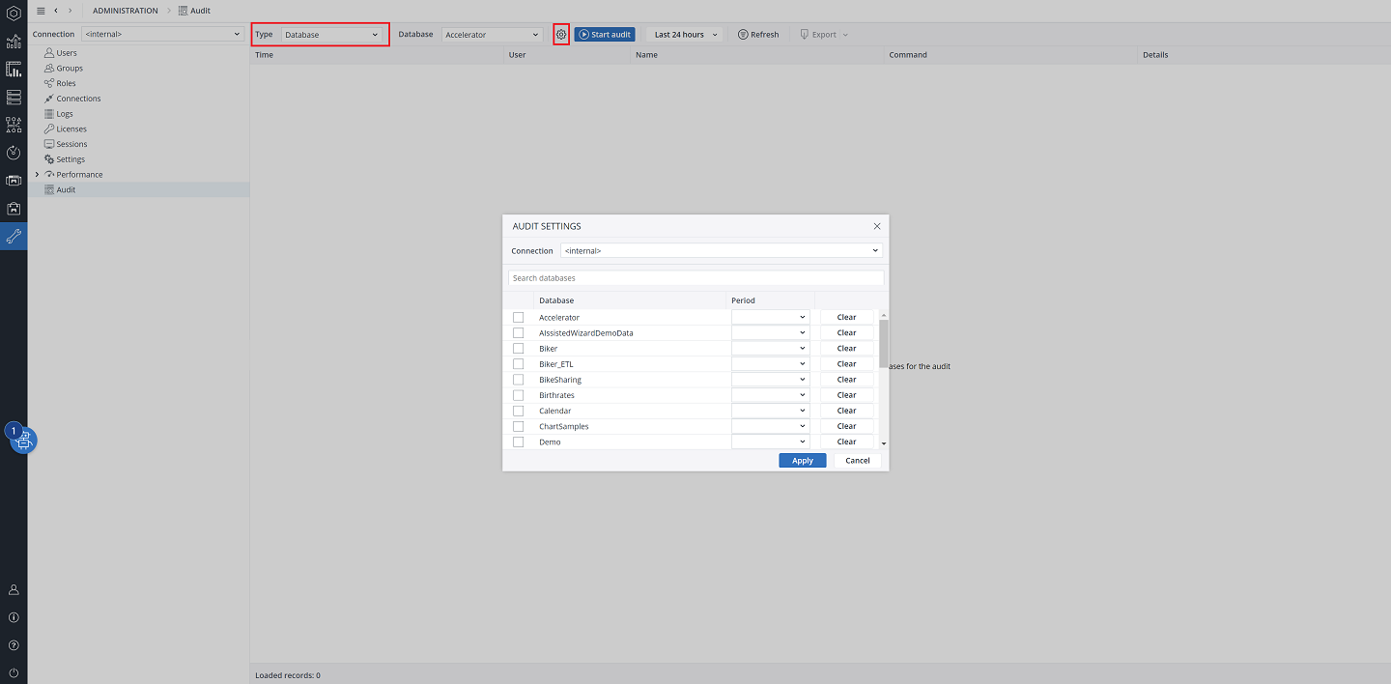Viewport: 1391px width, 684px height.
Task: Open the shopping bag marketplace sidebar icon
Action: click(x=14, y=209)
